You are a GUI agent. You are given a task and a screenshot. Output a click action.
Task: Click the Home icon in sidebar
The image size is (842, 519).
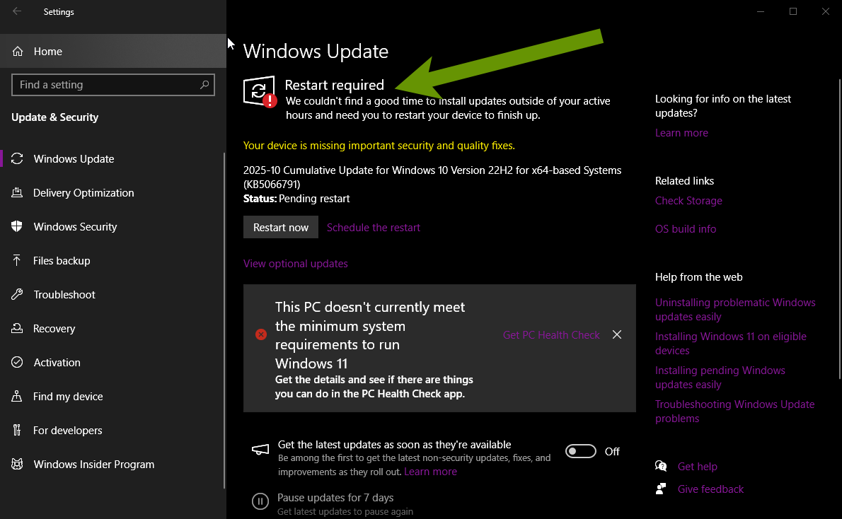(x=18, y=52)
